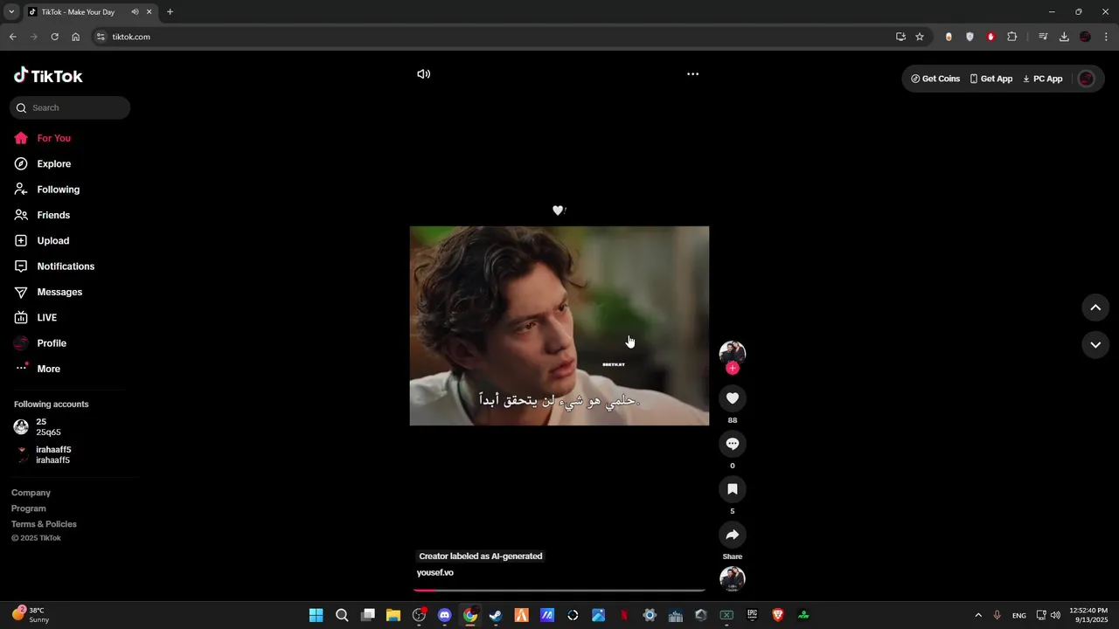
Task: Open the spinning sound disc thumbnail
Action: pos(733,579)
